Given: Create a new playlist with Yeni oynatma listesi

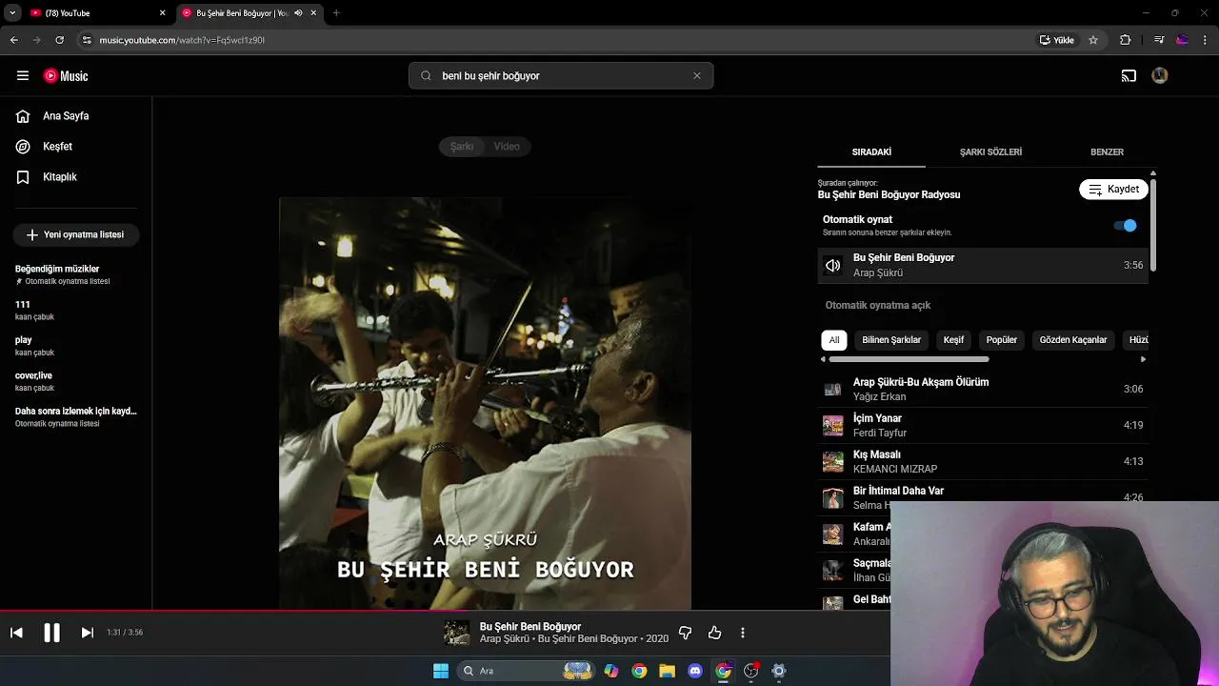Looking at the screenshot, I should (76, 234).
